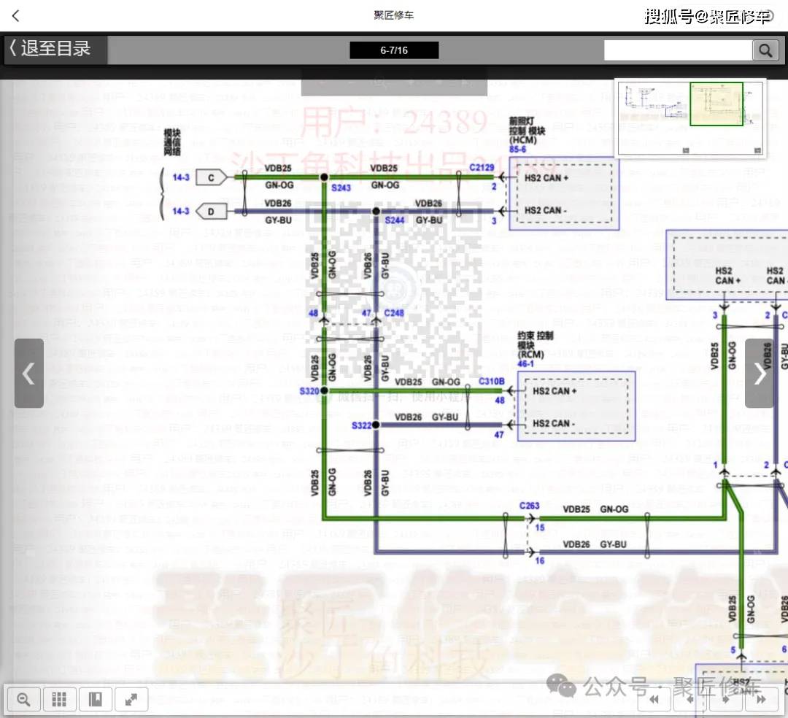Open the bookmark panel icon
The width and height of the screenshot is (788, 718).
96,700
